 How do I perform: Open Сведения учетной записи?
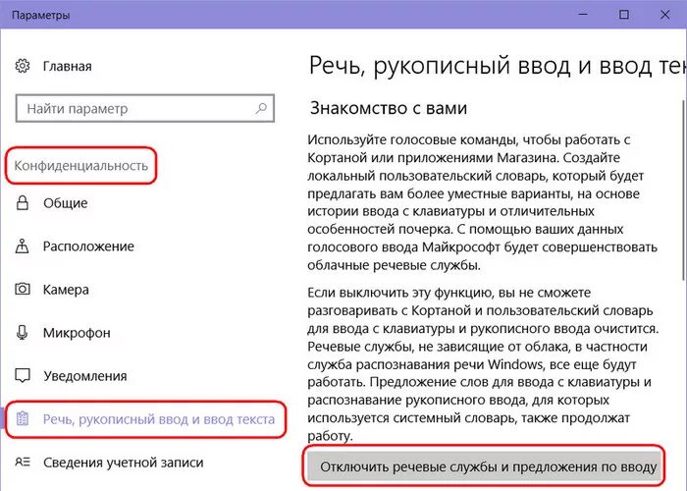123,463
